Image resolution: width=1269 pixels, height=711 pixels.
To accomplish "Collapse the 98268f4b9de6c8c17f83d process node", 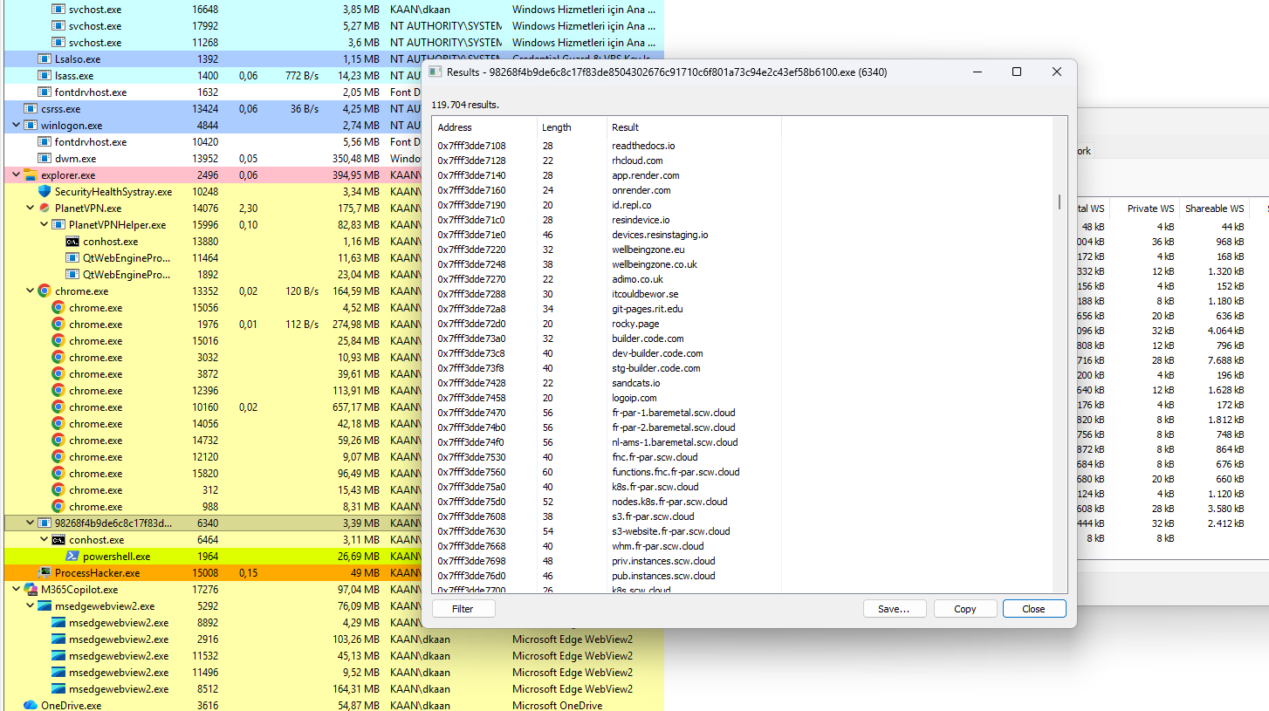I will pos(30,523).
